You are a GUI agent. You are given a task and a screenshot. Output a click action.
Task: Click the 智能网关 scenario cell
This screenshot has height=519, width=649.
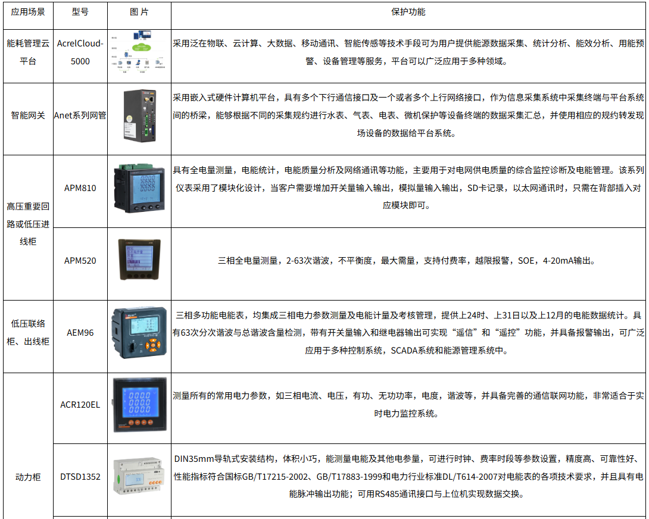[x=28, y=115]
